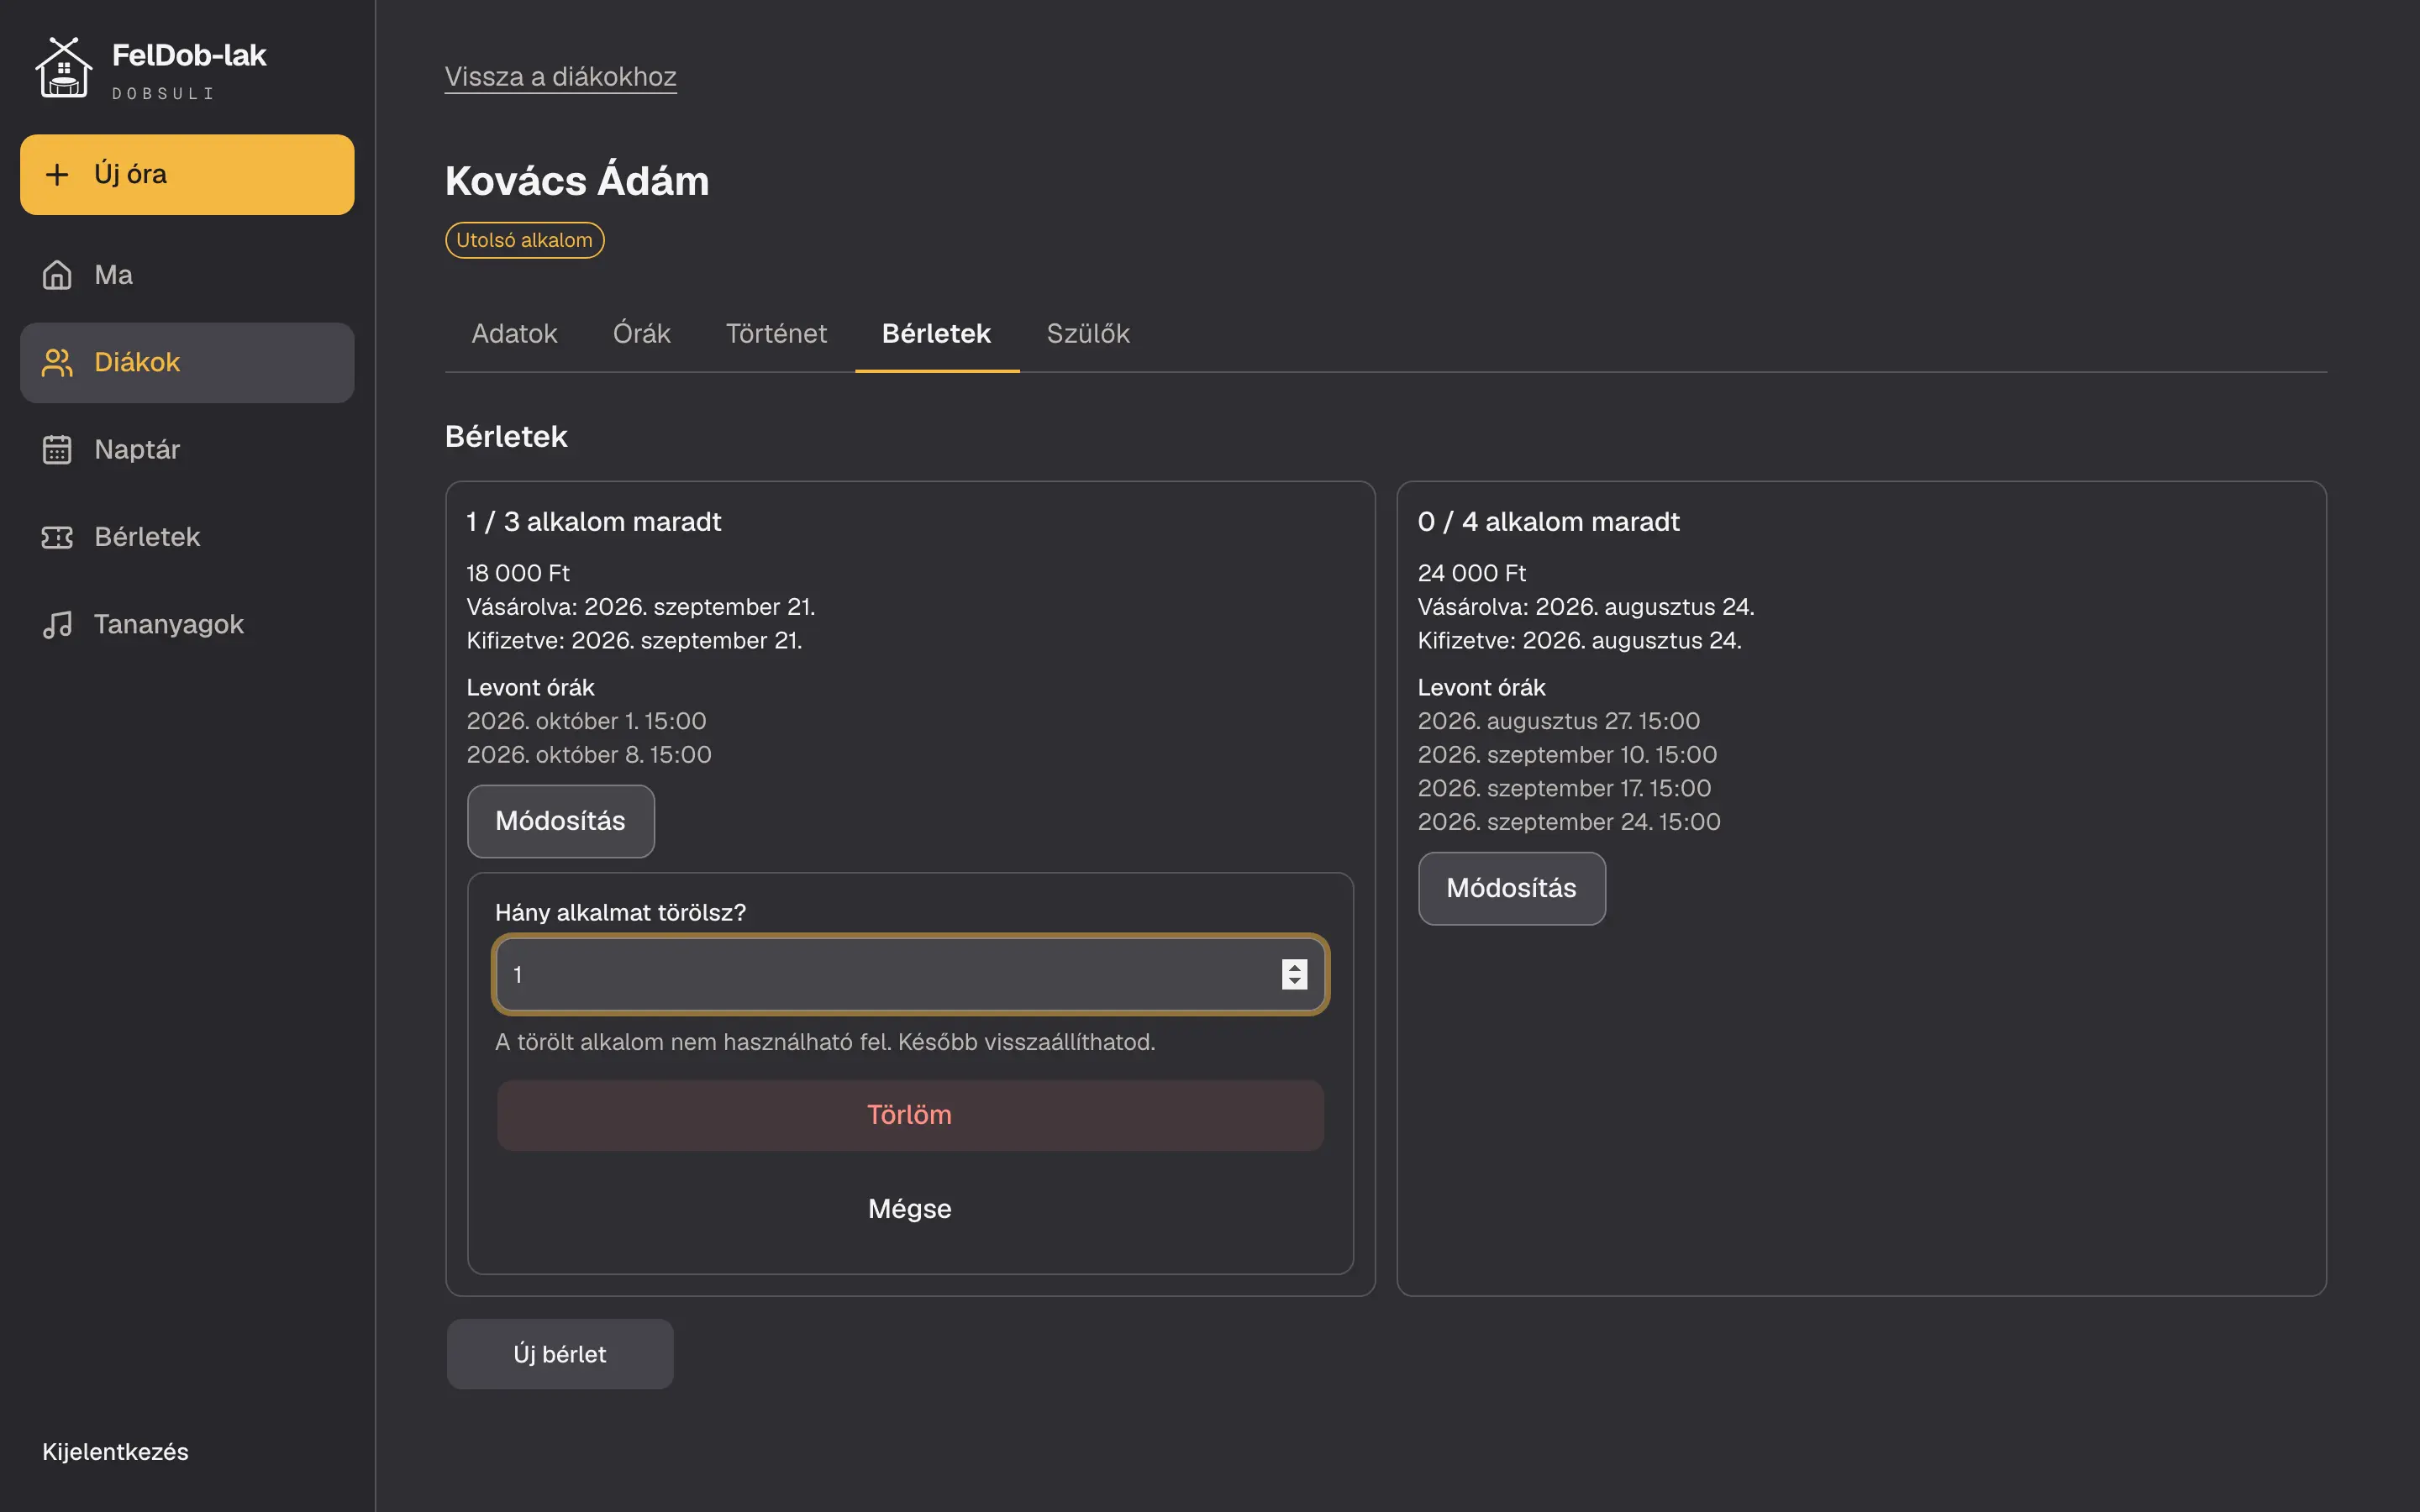
Task: Switch to the Órák tab
Action: [x=641, y=333]
